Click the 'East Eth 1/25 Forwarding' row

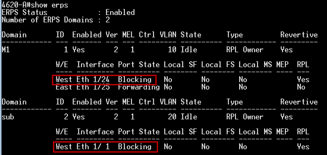(x=107, y=87)
